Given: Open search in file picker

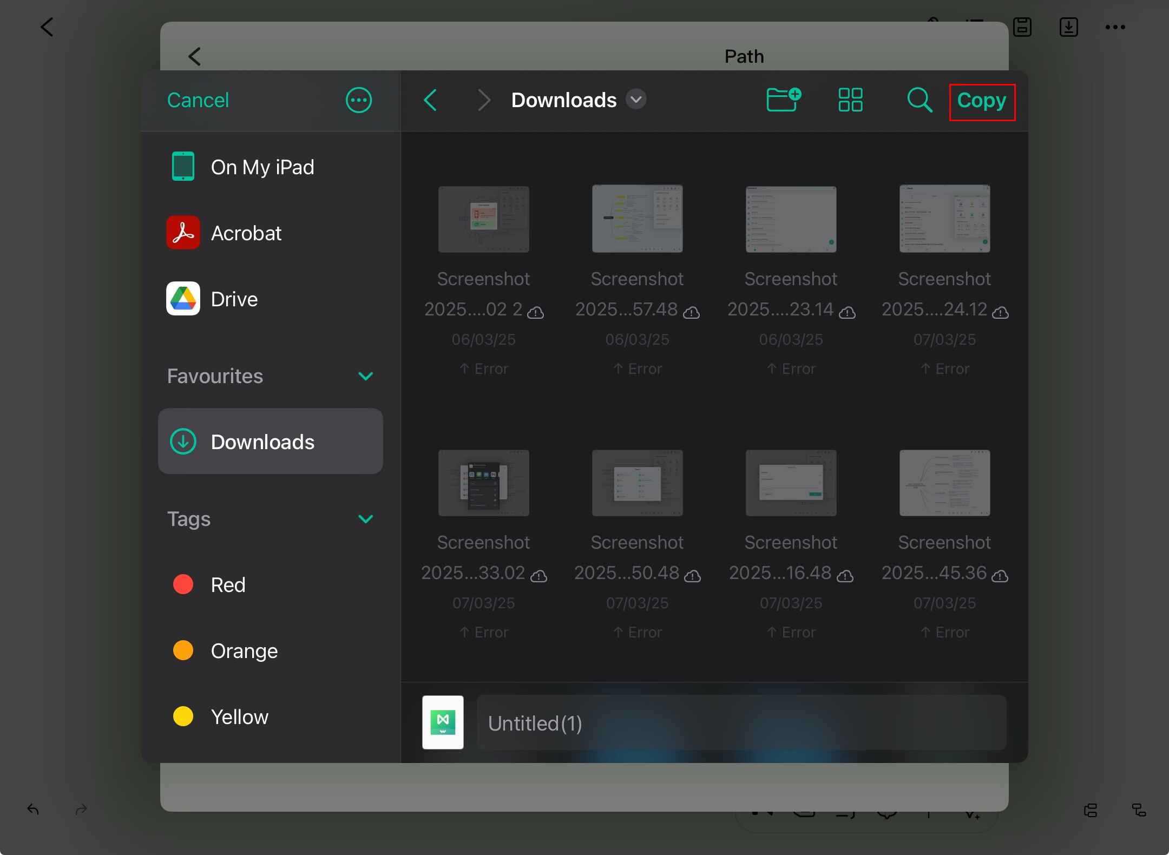Looking at the screenshot, I should [919, 100].
